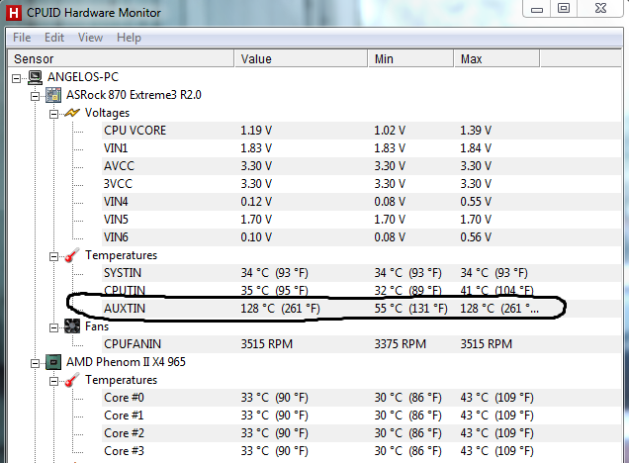This screenshot has width=629, height=463.
Task: Select the AVCC sensor row
Action: (361, 166)
